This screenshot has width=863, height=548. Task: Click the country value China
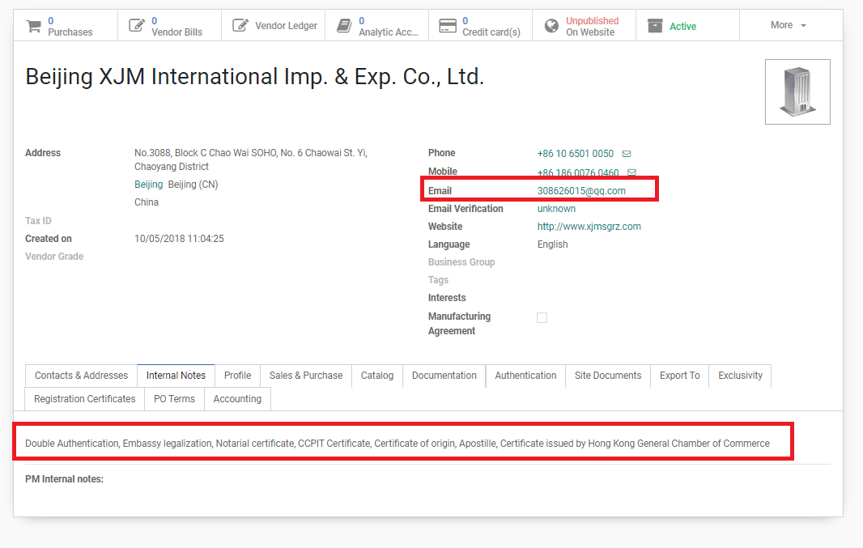[x=147, y=202]
